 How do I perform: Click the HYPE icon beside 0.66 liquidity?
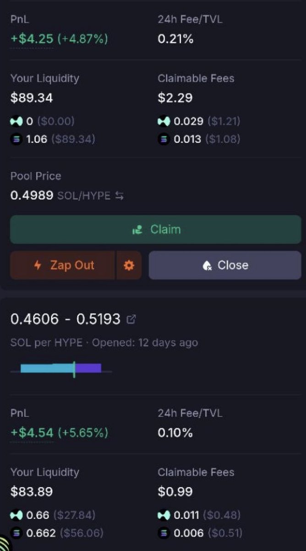tap(16, 515)
